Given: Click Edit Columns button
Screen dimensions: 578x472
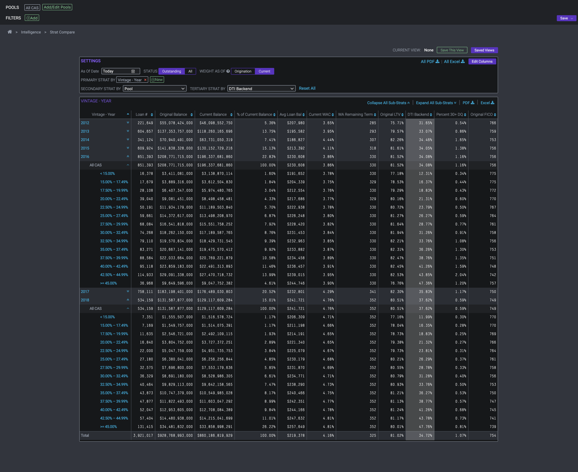Looking at the screenshot, I should coord(482,62).
